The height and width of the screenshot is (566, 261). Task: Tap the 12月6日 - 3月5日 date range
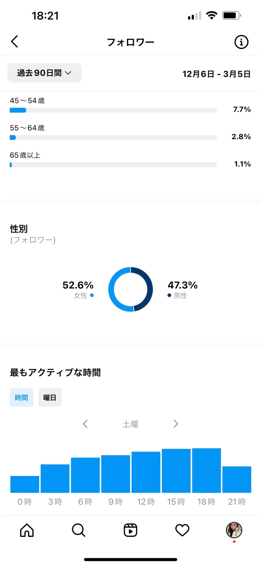[x=216, y=74]
